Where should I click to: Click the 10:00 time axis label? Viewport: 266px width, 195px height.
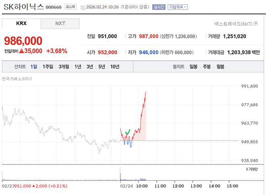coord(142,186)
